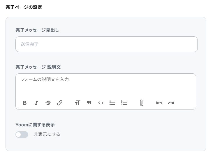Click the 非表示にする toggle label

(47, 135)
